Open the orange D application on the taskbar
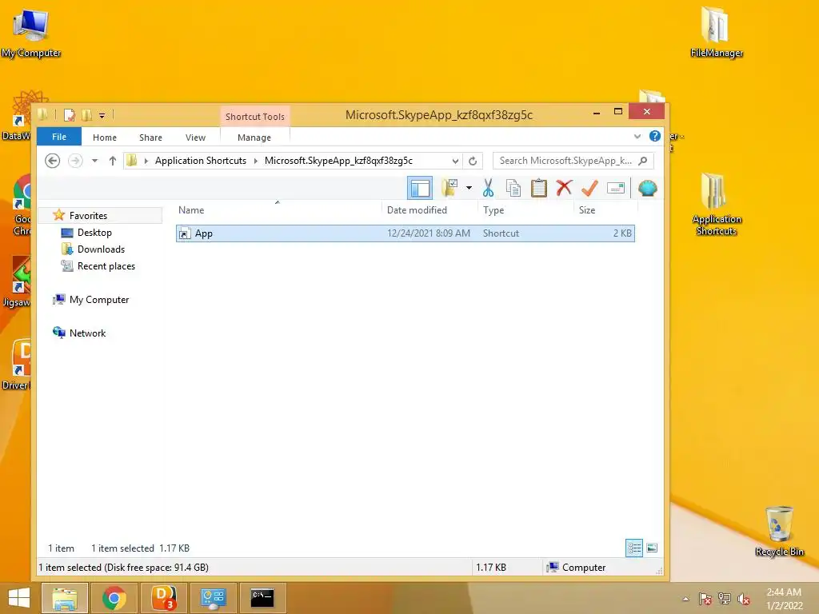Viewport: 819px width, 614px height. coord(163,598)
